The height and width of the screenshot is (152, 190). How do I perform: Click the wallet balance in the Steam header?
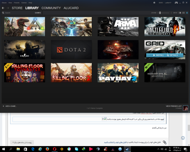tap(161, 3)
